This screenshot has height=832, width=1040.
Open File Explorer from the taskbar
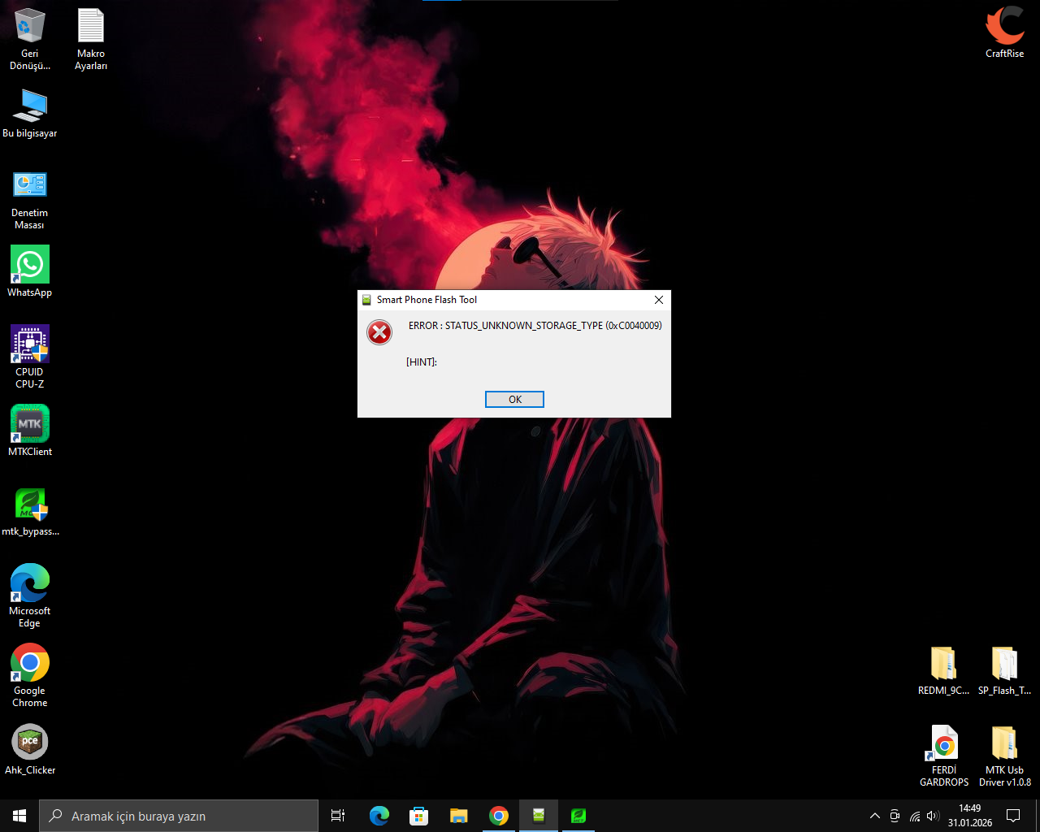pyautogui.click(x=458, y=816)
